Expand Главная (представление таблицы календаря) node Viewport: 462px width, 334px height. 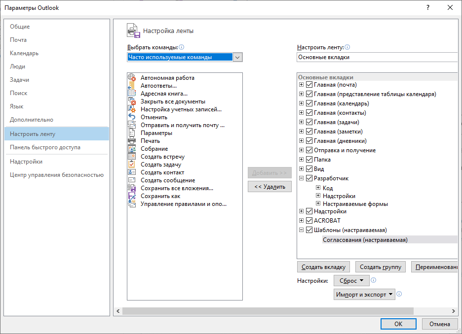click(x=301, y=94)
